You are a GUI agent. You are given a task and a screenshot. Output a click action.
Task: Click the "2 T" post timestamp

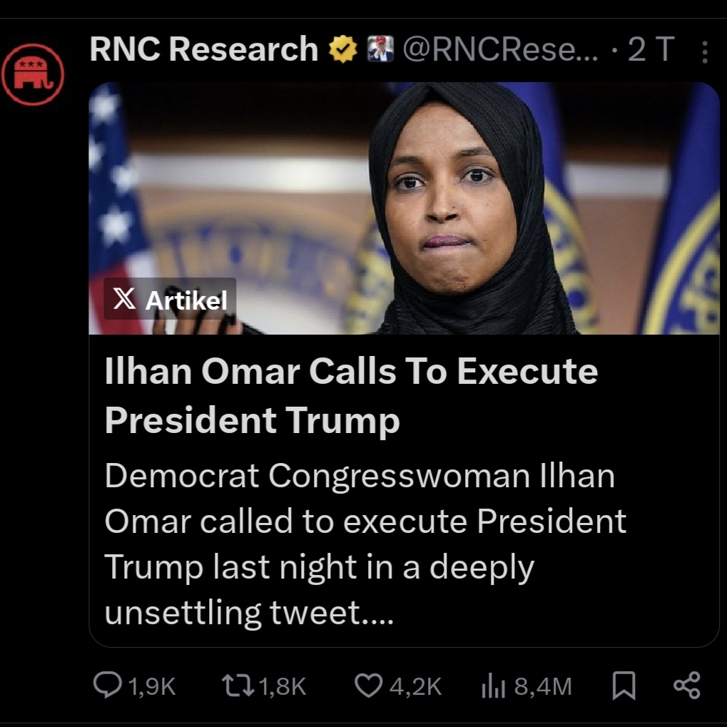point(651,50)
